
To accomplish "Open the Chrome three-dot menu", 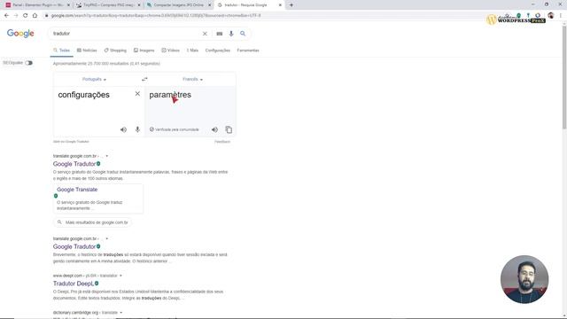I will (561, 16).
